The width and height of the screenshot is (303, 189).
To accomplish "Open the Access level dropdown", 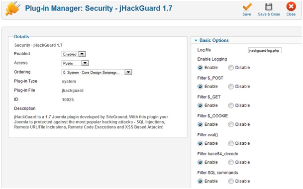I will pos(75,63).
